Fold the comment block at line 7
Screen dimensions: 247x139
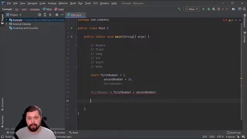(76, 45)
